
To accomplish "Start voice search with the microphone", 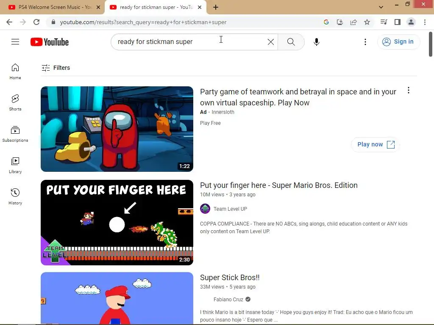I will (316, 42).
